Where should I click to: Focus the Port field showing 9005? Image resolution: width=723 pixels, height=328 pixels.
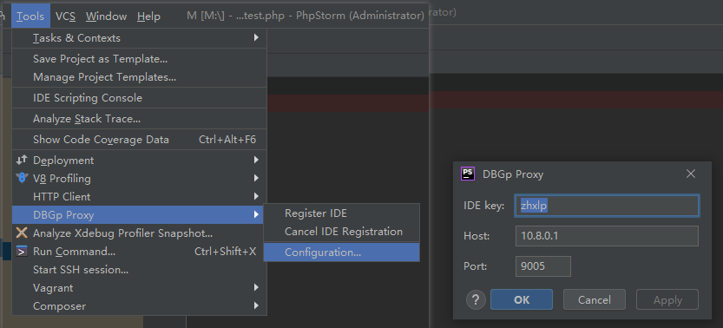[543, 266]
